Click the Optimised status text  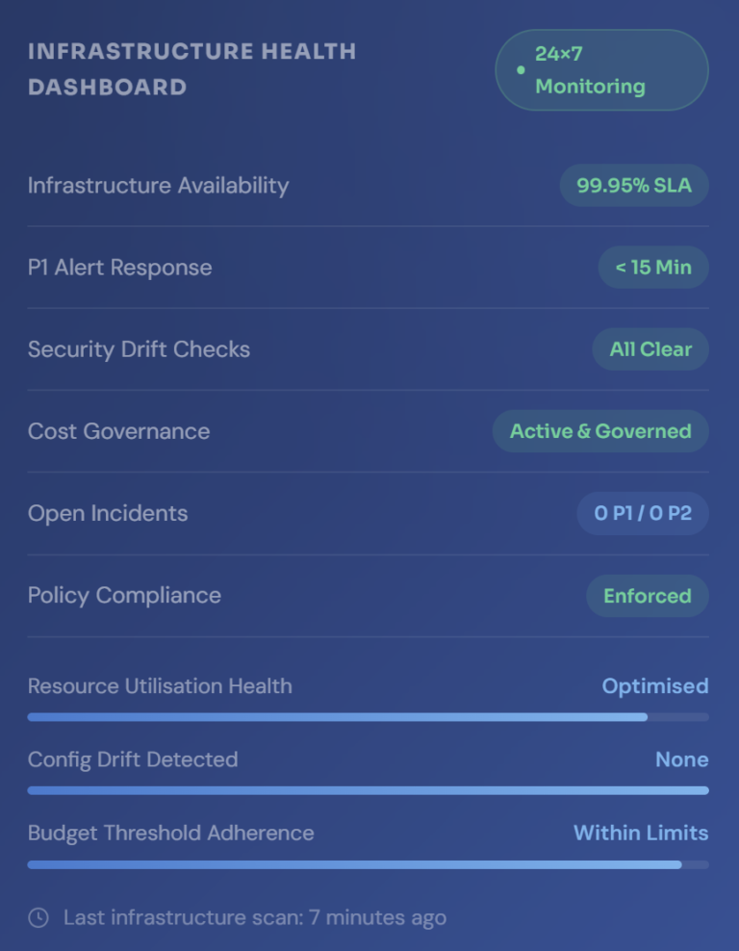654,686
